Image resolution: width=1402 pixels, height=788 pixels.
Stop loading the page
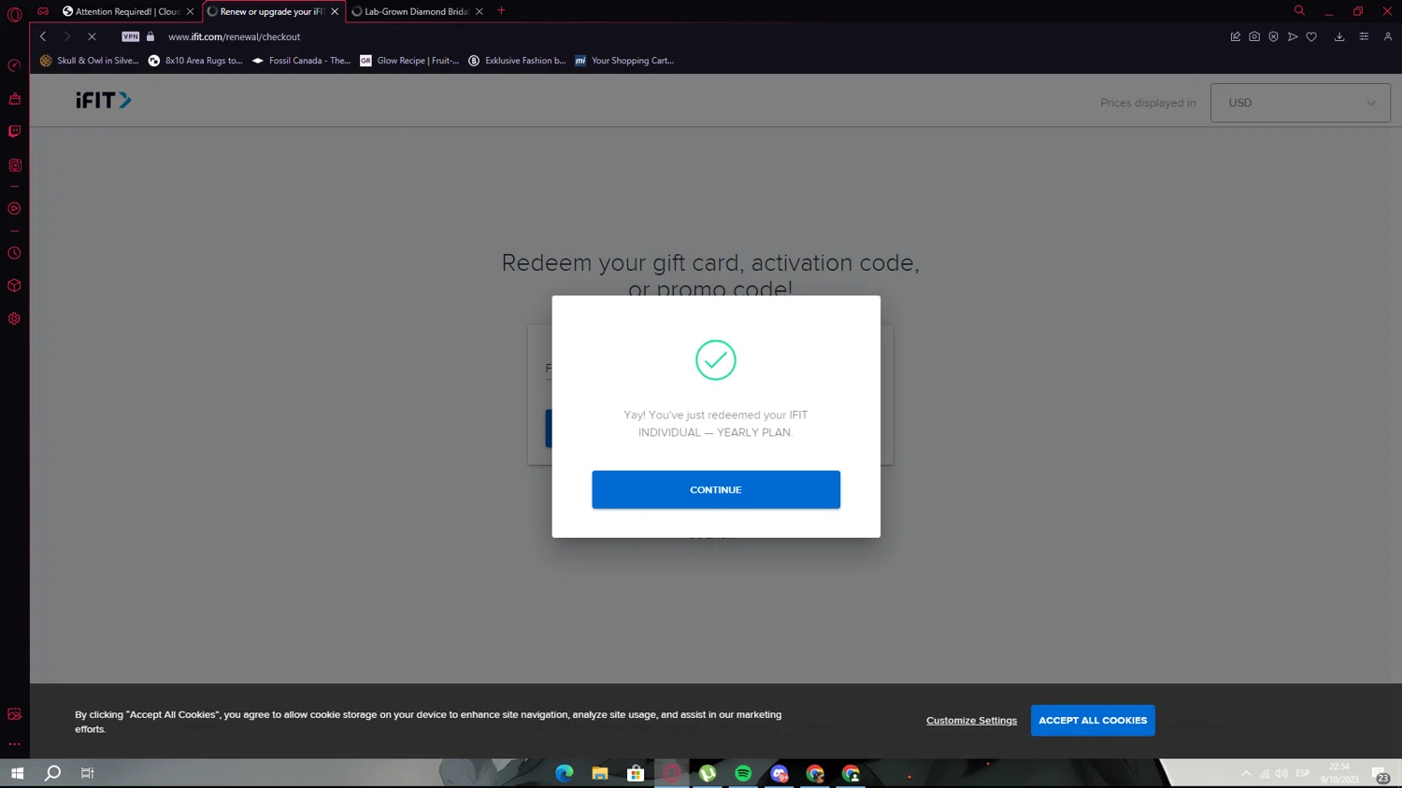point(92,36)
